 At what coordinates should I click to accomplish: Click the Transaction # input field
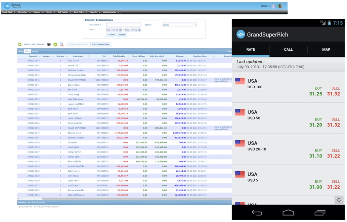124,25
